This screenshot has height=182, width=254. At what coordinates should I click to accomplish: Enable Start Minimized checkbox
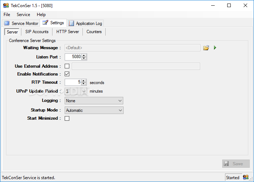[x=67, y=118]
